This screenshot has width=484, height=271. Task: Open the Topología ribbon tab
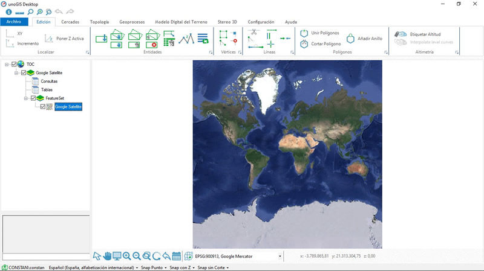point(99,22)
